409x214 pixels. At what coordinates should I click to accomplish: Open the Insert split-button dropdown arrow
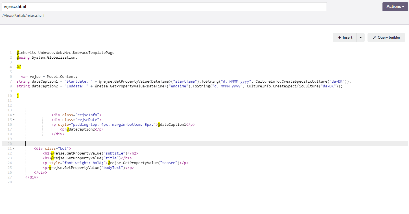[x=361, y=37]
